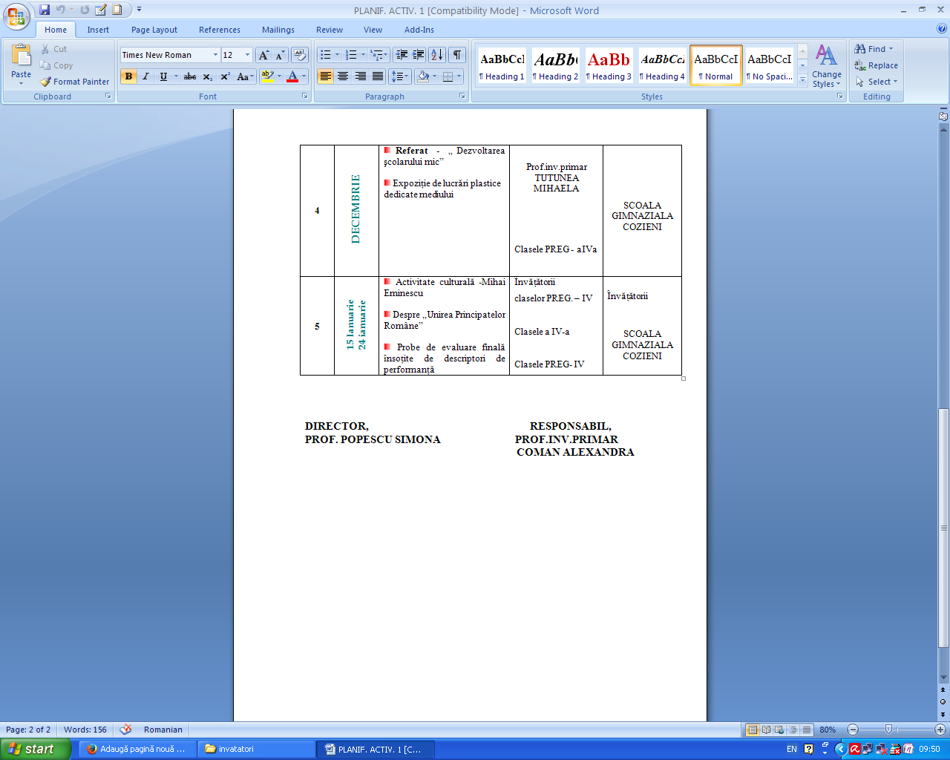Click the Format Painter brush icon
The width and height of the screenshot is (950, 760).
click(x=45, y=82)
